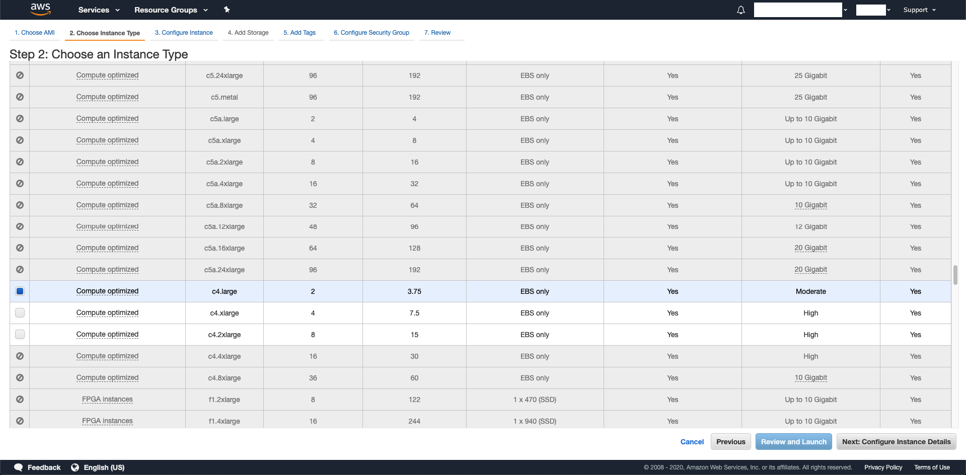Click FPGA instances family for f1.2xlarge
The width and height of the screenshot is (966, 475).
pyautogui.click(x=107, y=400)
